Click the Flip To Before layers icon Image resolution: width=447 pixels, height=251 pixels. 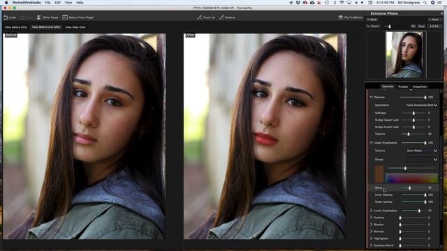pyautogui.click(x=341, y=17)
